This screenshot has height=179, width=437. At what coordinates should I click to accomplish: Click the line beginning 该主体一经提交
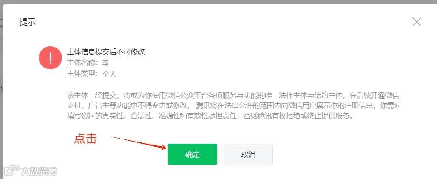point(233,96)
